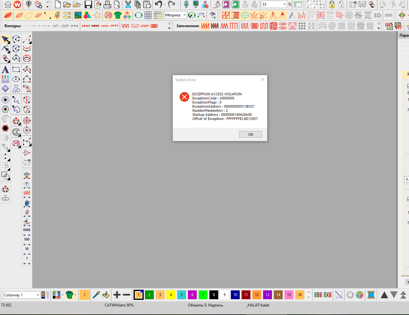
Task: Click OK in the System Error dialog
Action: tap(250, 134)
